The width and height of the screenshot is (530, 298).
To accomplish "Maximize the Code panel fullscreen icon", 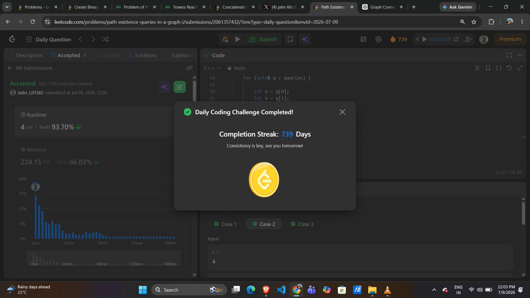I will tap(509, 55).
